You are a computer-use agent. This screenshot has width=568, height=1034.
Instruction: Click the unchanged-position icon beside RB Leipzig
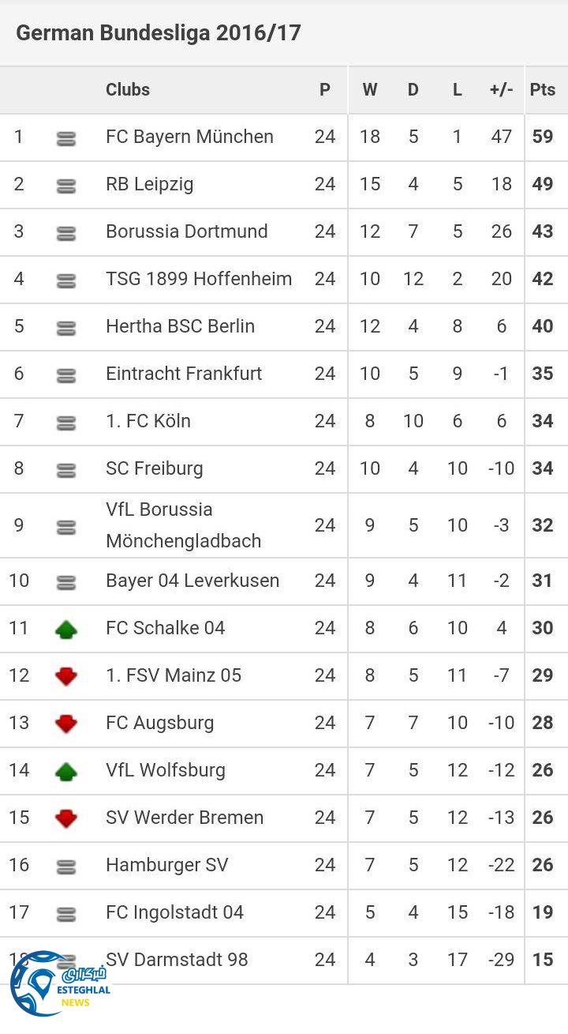pyautogui.click(x=66, y=186)
